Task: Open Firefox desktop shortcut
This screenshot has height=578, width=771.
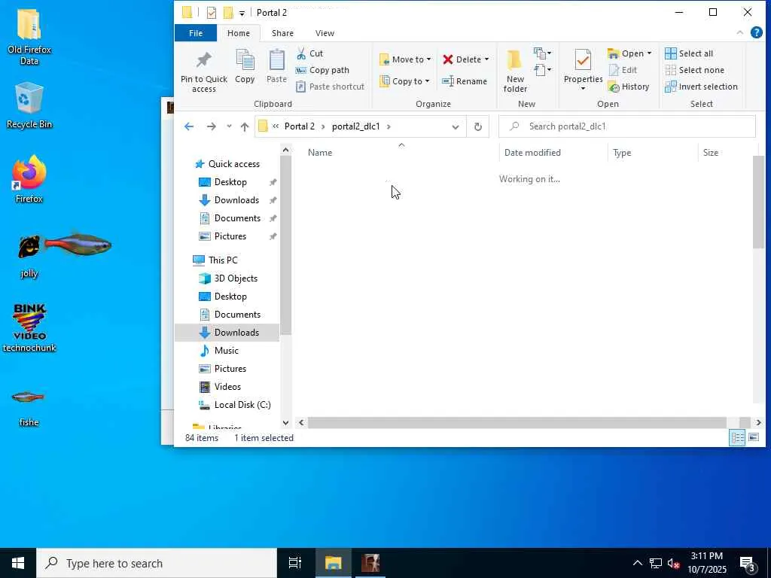Action: point(29,179)
